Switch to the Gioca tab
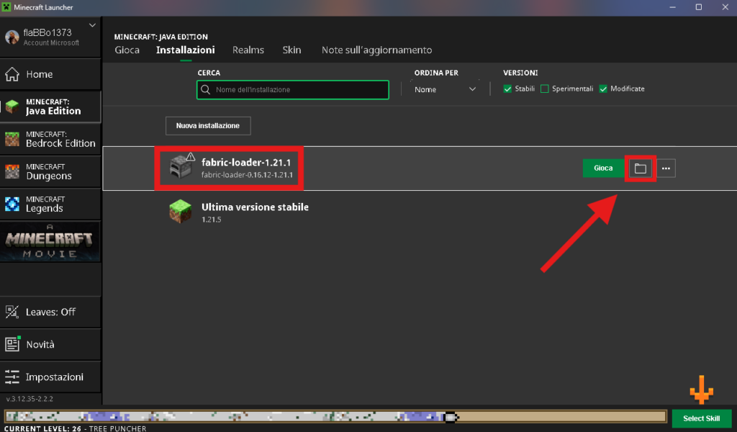 pos(127,50)
